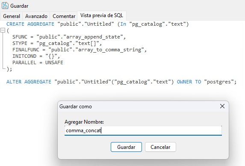Viewport: 245px width, 166px height.
Task: Click the STYPE line in SQL preview
Action: click(57, 43)
